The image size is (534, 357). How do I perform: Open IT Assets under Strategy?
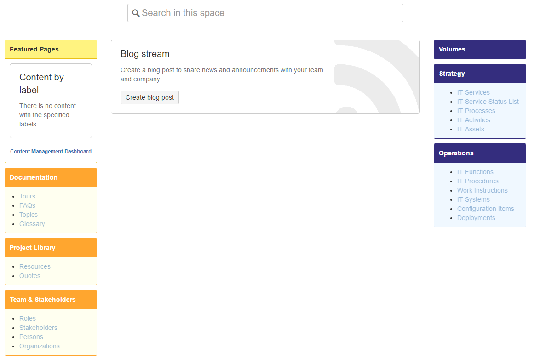click(x=471, y=129)
